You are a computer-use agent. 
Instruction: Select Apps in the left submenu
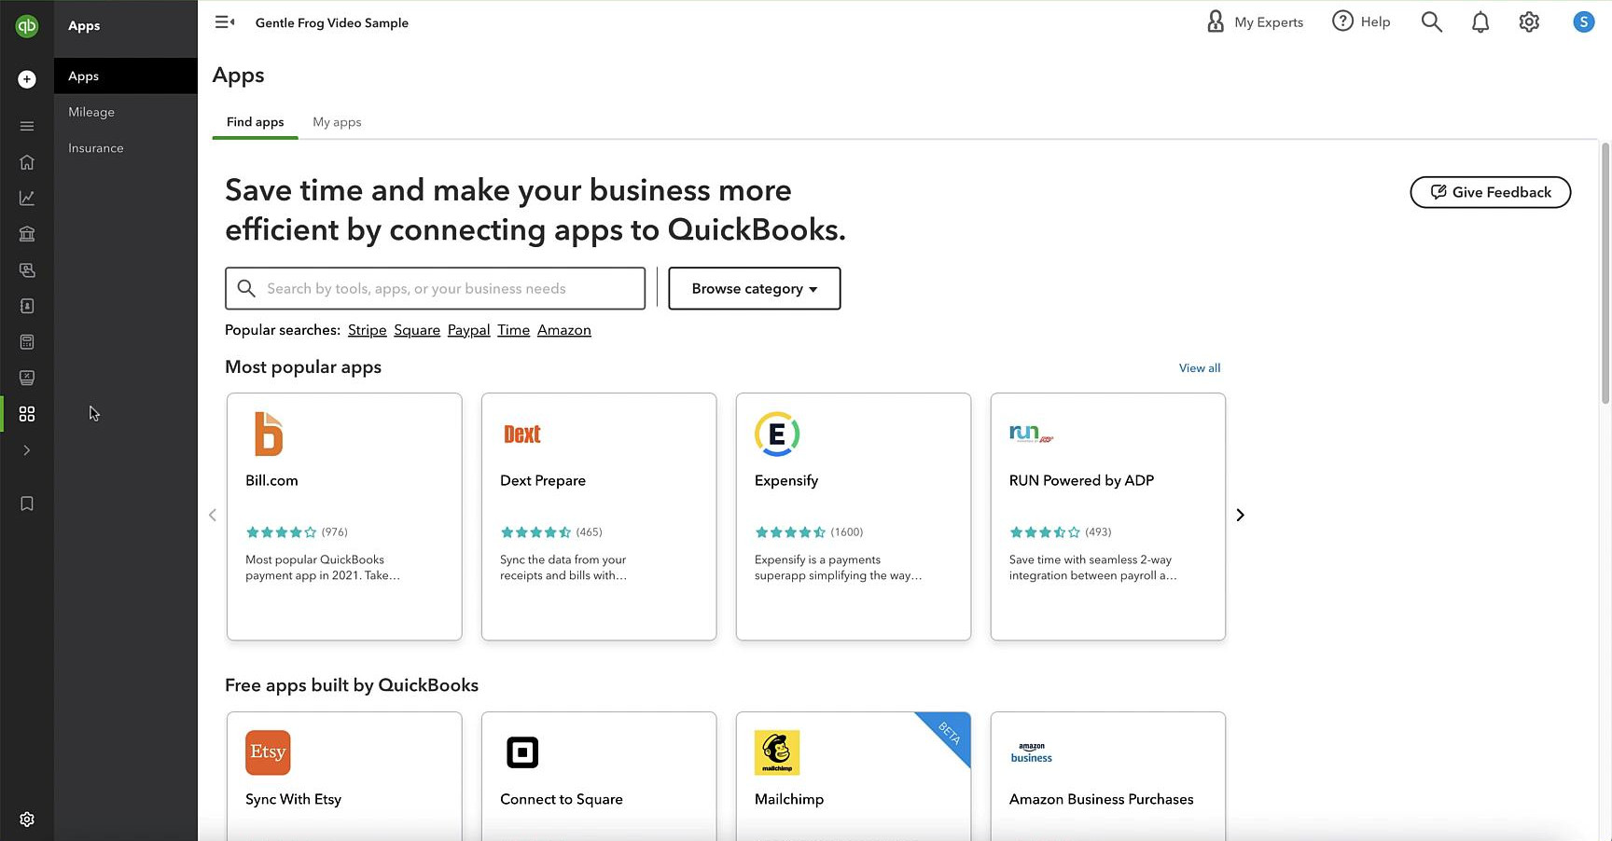126,76
